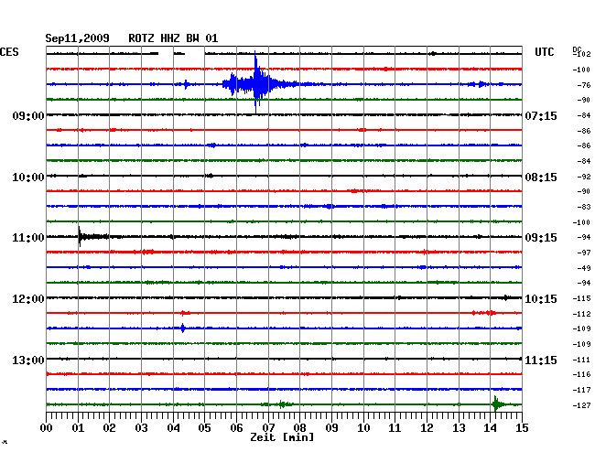This screenshot has width=595, height=452.
Task: Click the "09" minute axis tick label
Action: (x=331, y=428)
